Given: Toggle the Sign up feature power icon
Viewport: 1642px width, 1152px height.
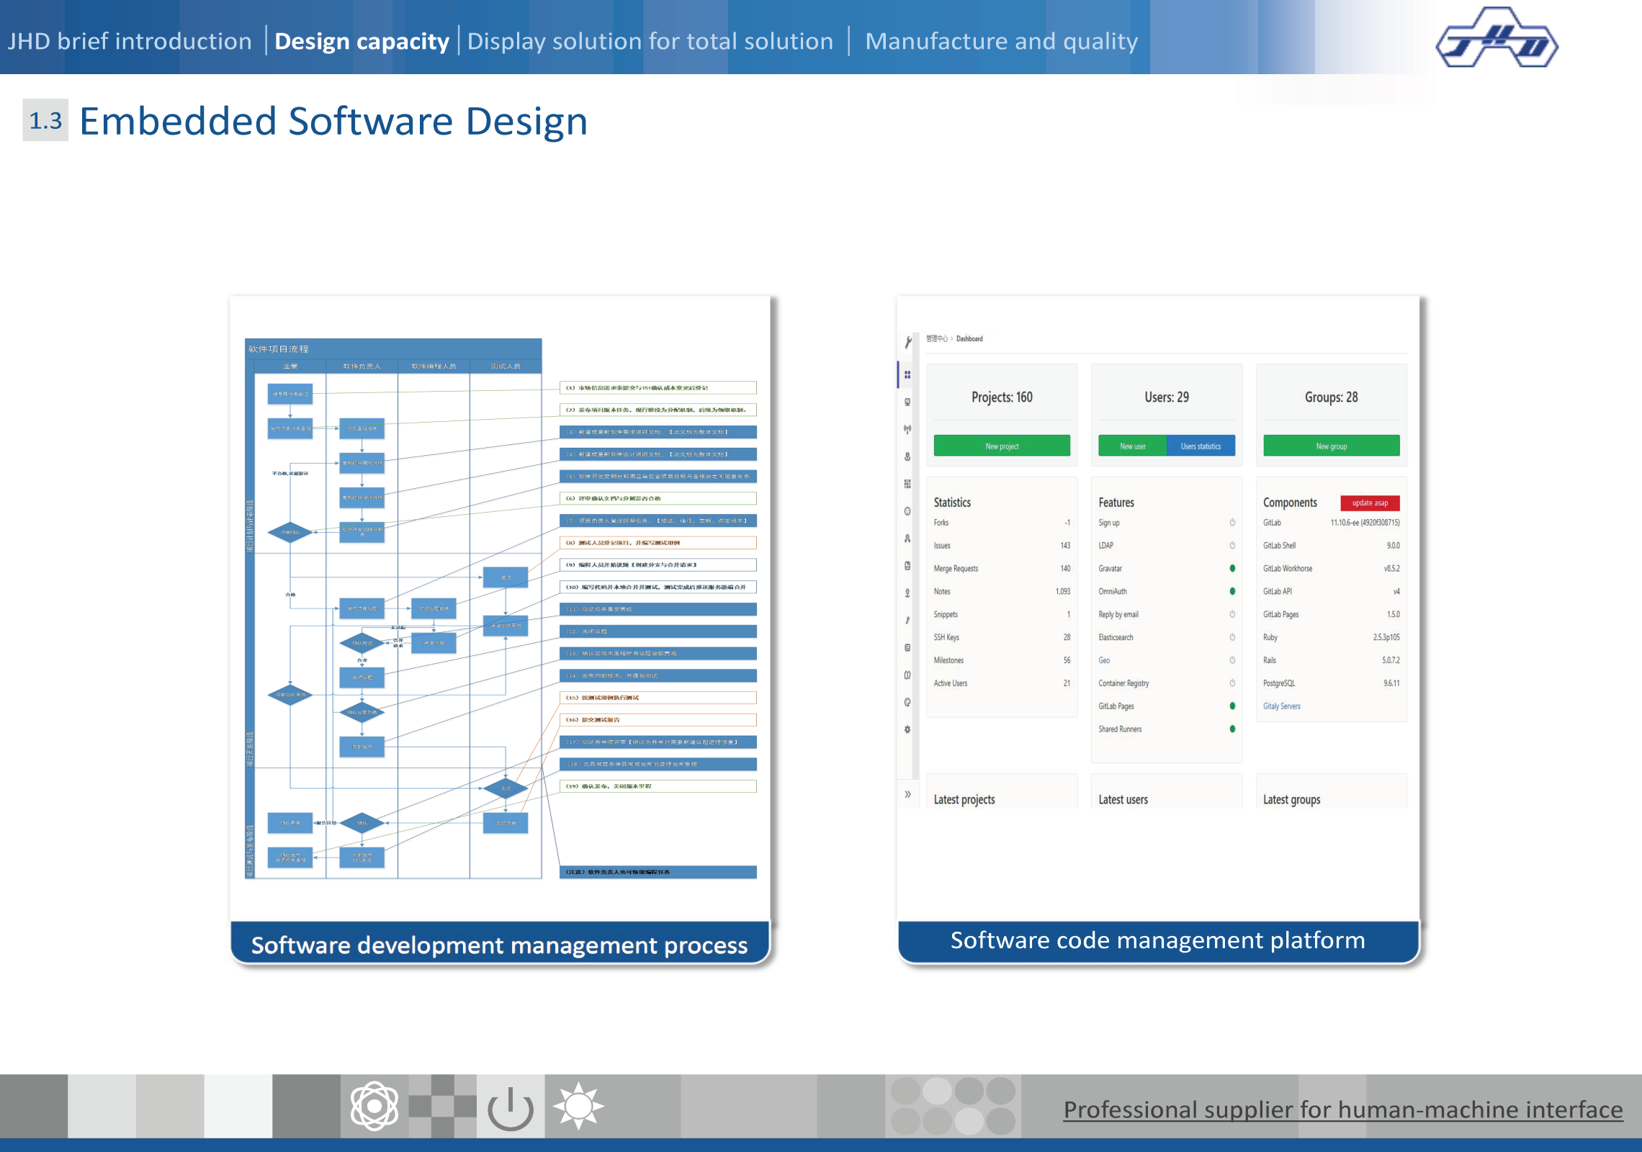Looking at the screenshot, I should [x=1232, y=523].
